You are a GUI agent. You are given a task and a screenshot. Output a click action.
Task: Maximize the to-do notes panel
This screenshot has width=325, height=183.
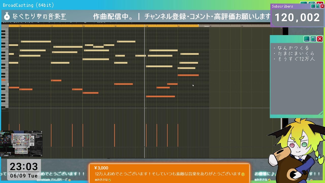313,39
